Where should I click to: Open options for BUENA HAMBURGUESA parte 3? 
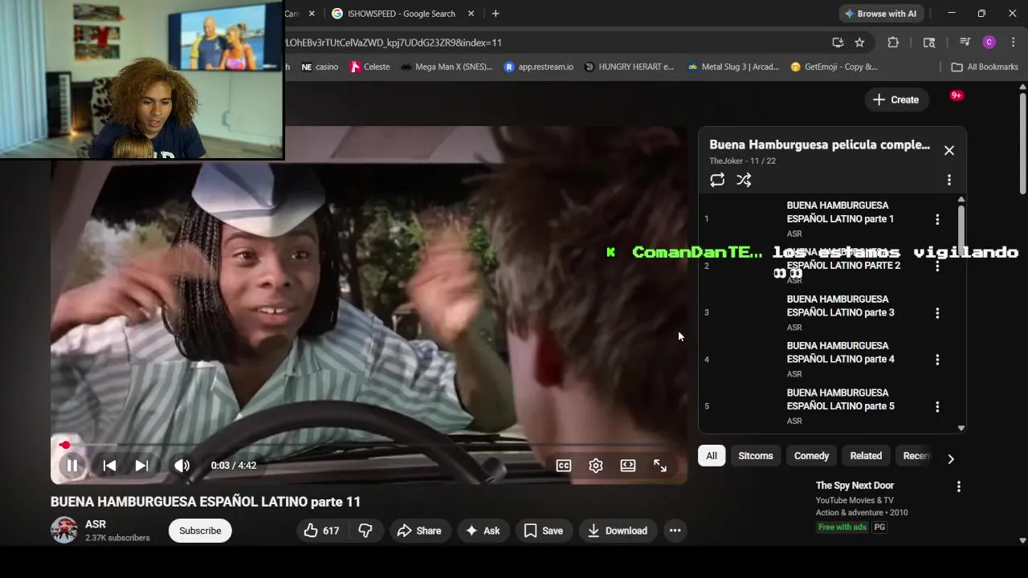pos(937,313)
